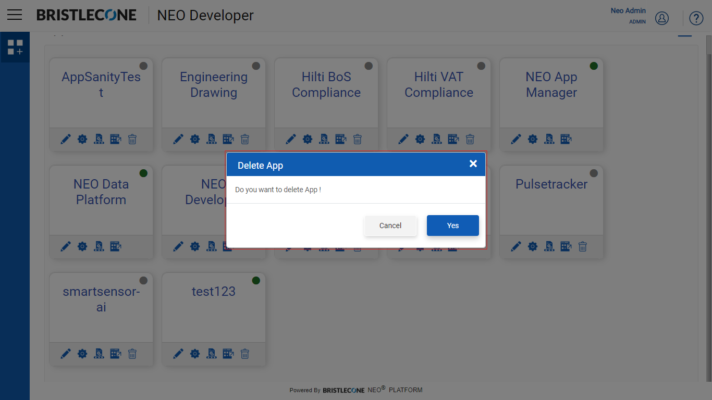Delete AppSanityTest using its trash icon
Viewport: 712px width, 400px height.
[132, 139]
